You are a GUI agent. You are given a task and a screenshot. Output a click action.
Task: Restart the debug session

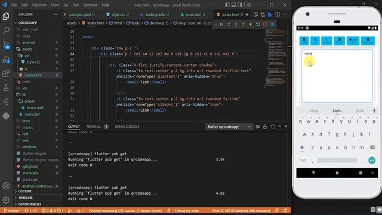258,24
